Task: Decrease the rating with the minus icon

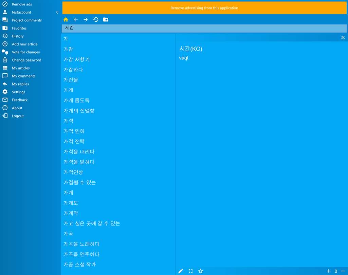Action: click(343, 271)
